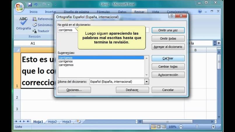Click the zoom slider handle
This screenshot has height=132, width=235.
point(197,127)
